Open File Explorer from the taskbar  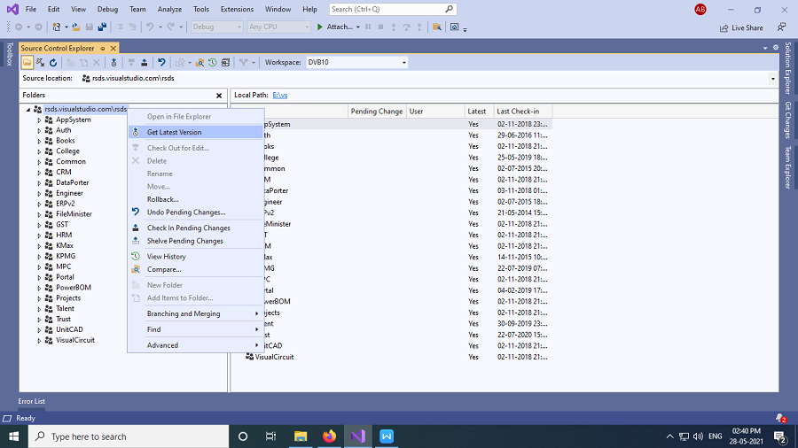[301, 436]
